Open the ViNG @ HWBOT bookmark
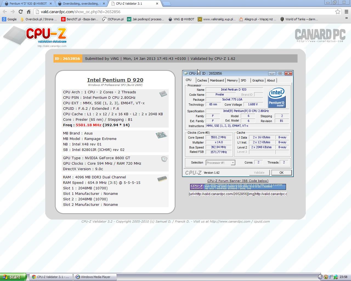This screenshot has height=281, width=351. click(x=181, y=19)
